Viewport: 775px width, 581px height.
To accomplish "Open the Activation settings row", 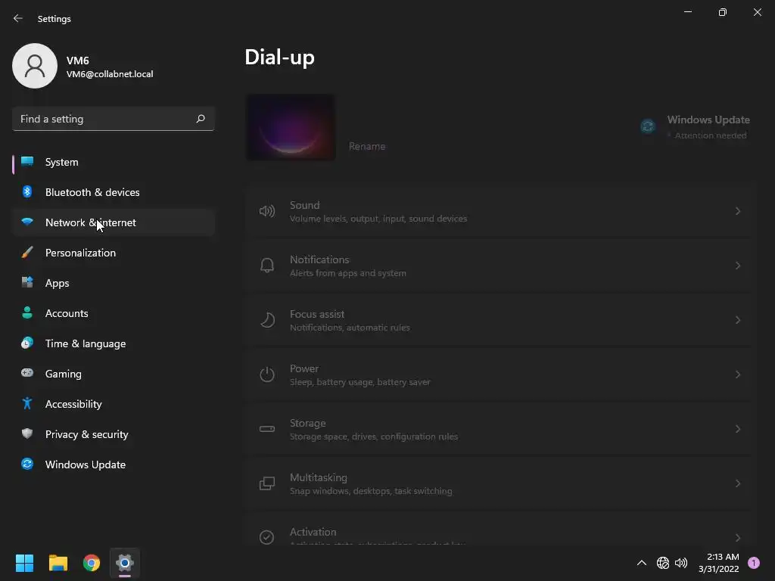I will (499, 529).
